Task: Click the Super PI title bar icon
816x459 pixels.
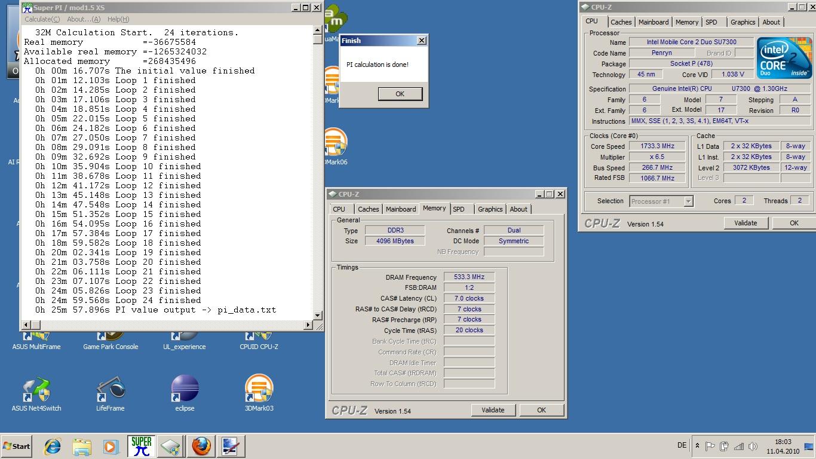Action: tap(27, 8)
